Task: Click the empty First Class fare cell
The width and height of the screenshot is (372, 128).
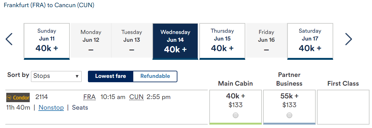Action: [x=343, y=107]
